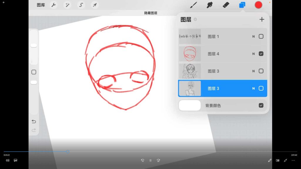Uncheck the 背景颜色 visibility box
Image resolution: width=301 pixels, height=169 pixels.
click(x=261, y=105)
